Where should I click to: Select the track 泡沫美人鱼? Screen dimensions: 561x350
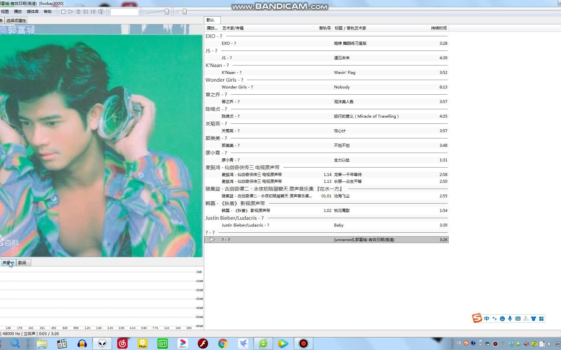tap(326, 102)
